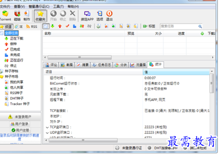Image resolution: width=220 pixels, height=155 pixels.
Task: Select 正在下载 in the sidebar tree
Action: click(16, 38)
